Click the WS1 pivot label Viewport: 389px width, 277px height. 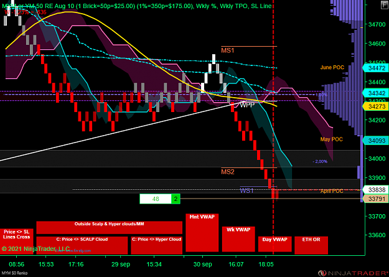click(246, 190)
